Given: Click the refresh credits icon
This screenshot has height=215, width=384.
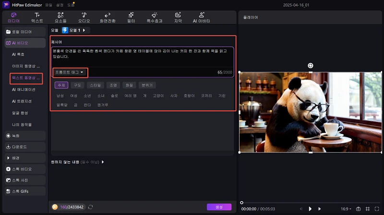Looking at the screenshot, I should (90, 207).
